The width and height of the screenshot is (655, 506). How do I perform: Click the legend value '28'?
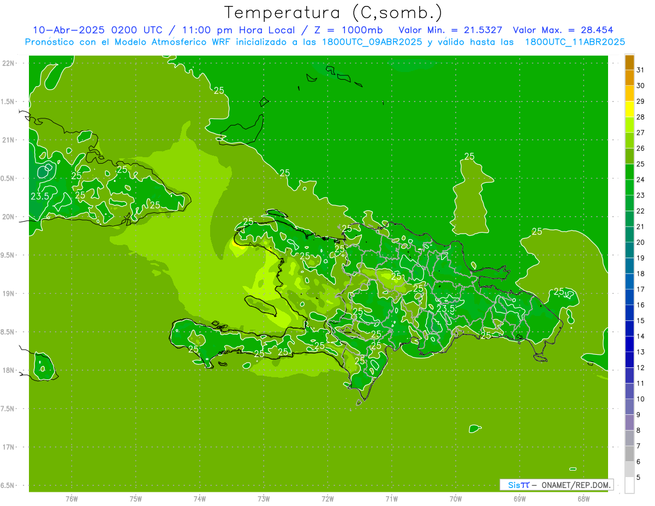click(x=641, y=117)
